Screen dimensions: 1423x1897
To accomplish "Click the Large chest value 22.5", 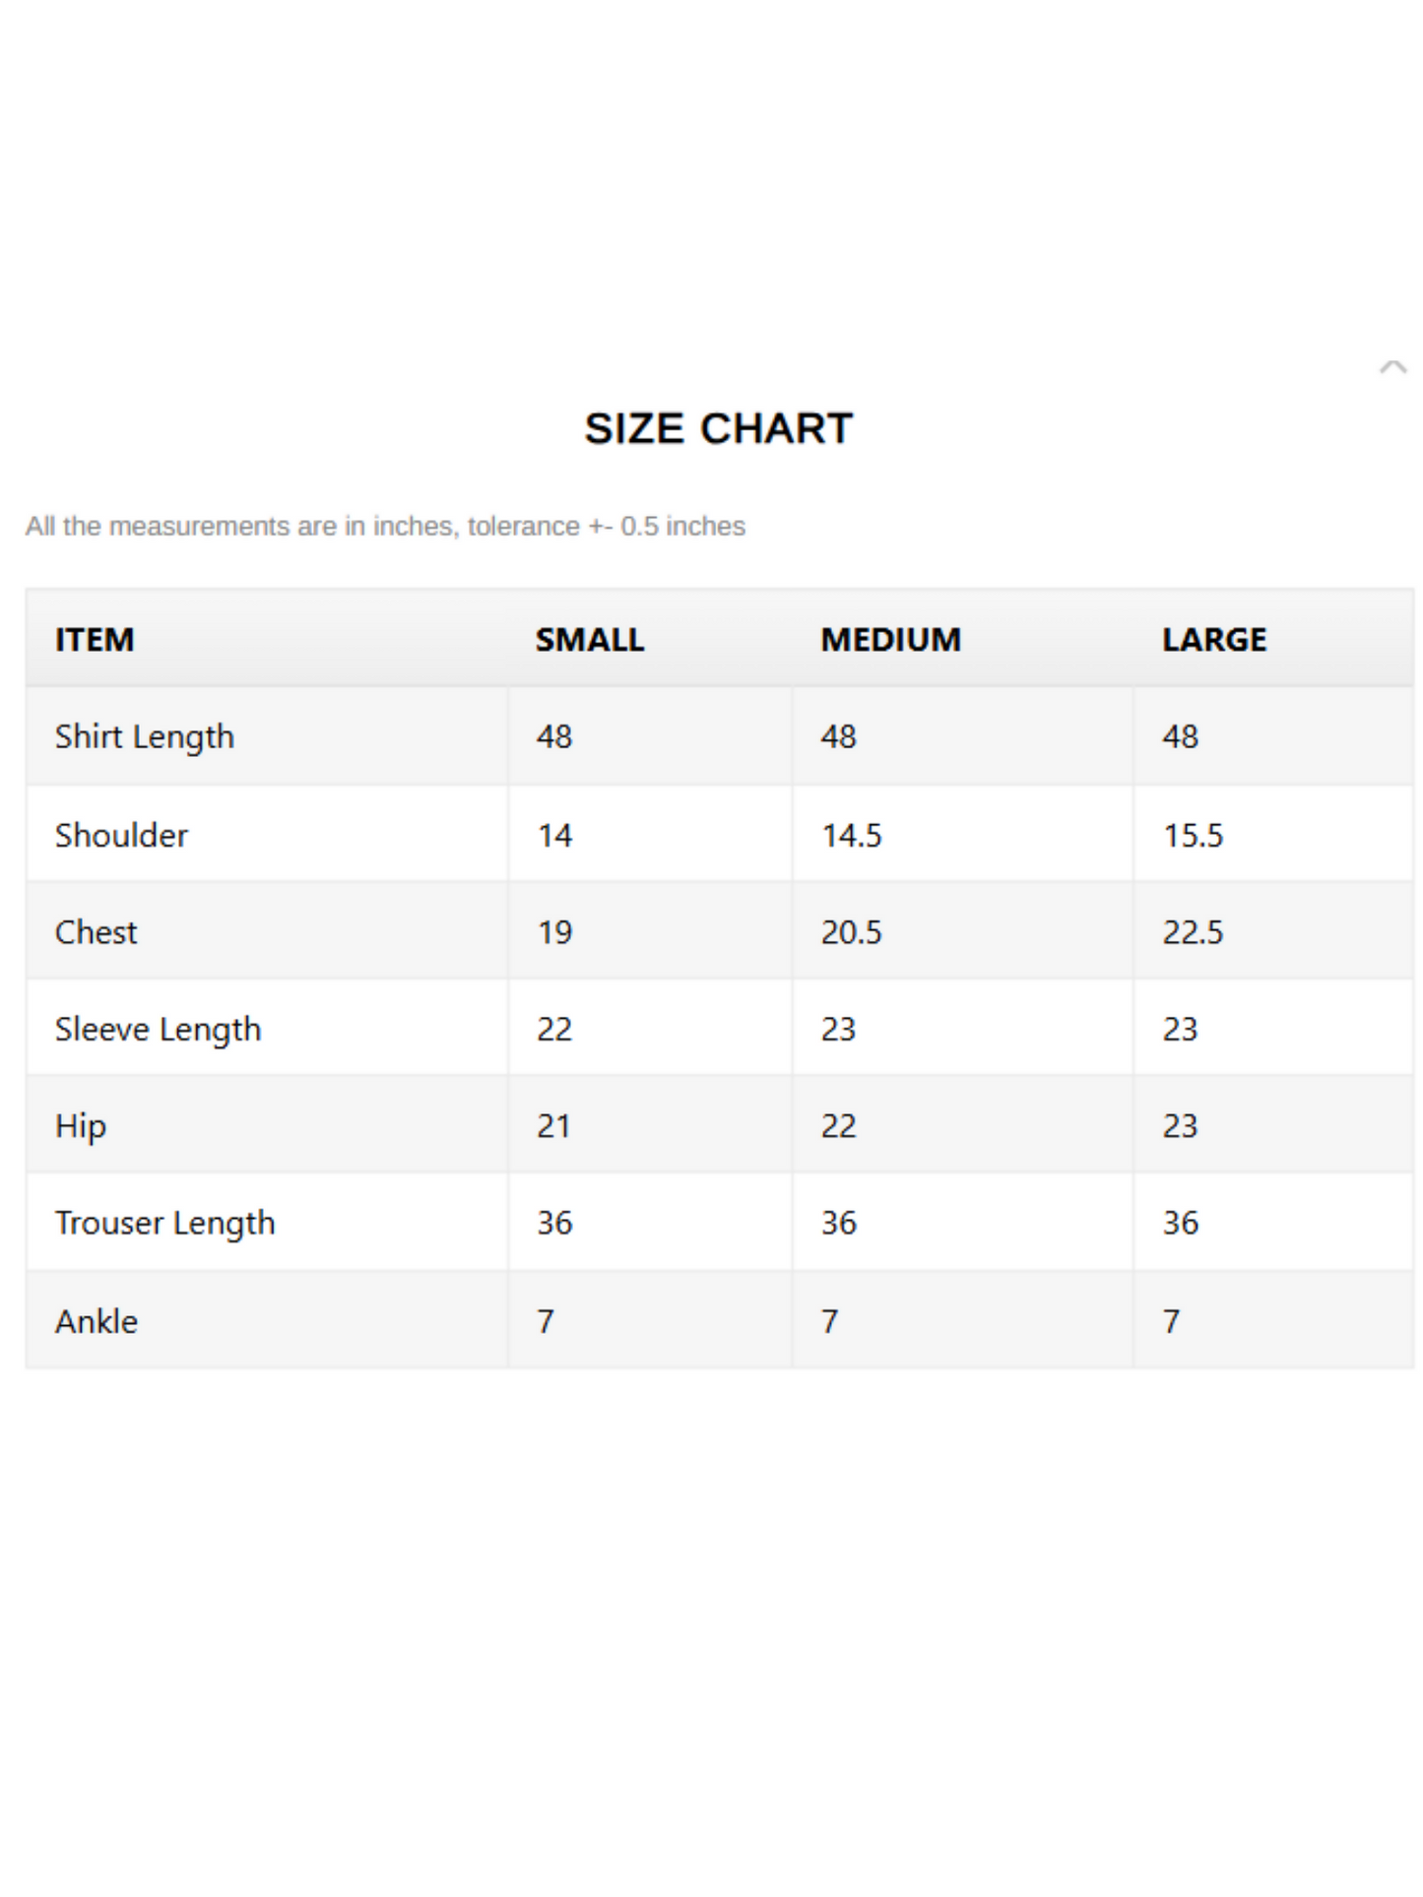I will [x=1193, y=932].
